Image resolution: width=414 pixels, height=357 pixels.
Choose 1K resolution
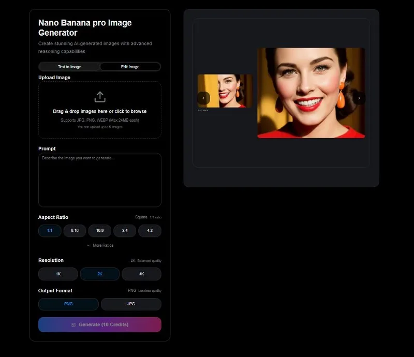click(x=58, y=274)
